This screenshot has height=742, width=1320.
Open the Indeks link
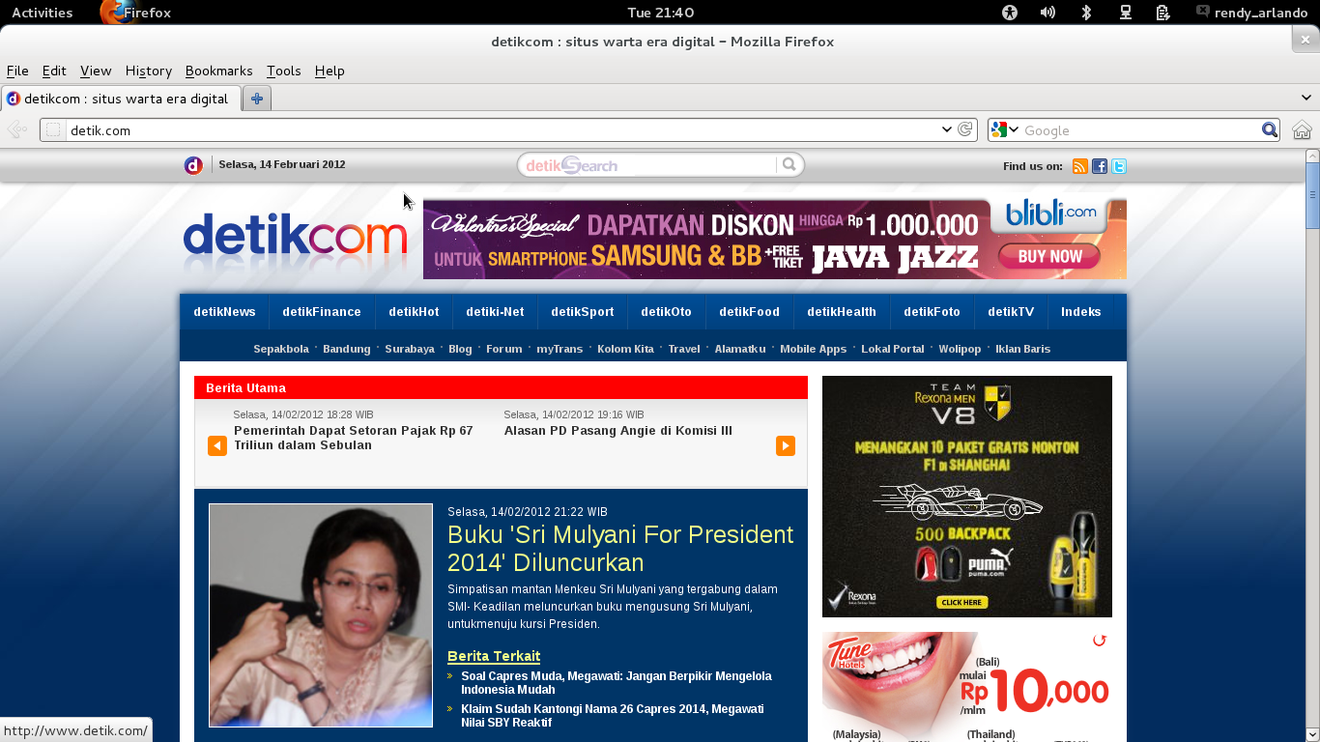coord(1081,312)
